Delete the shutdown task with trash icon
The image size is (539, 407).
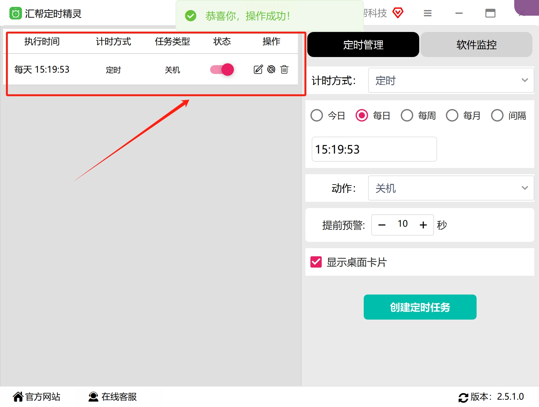tap(284, 69)
